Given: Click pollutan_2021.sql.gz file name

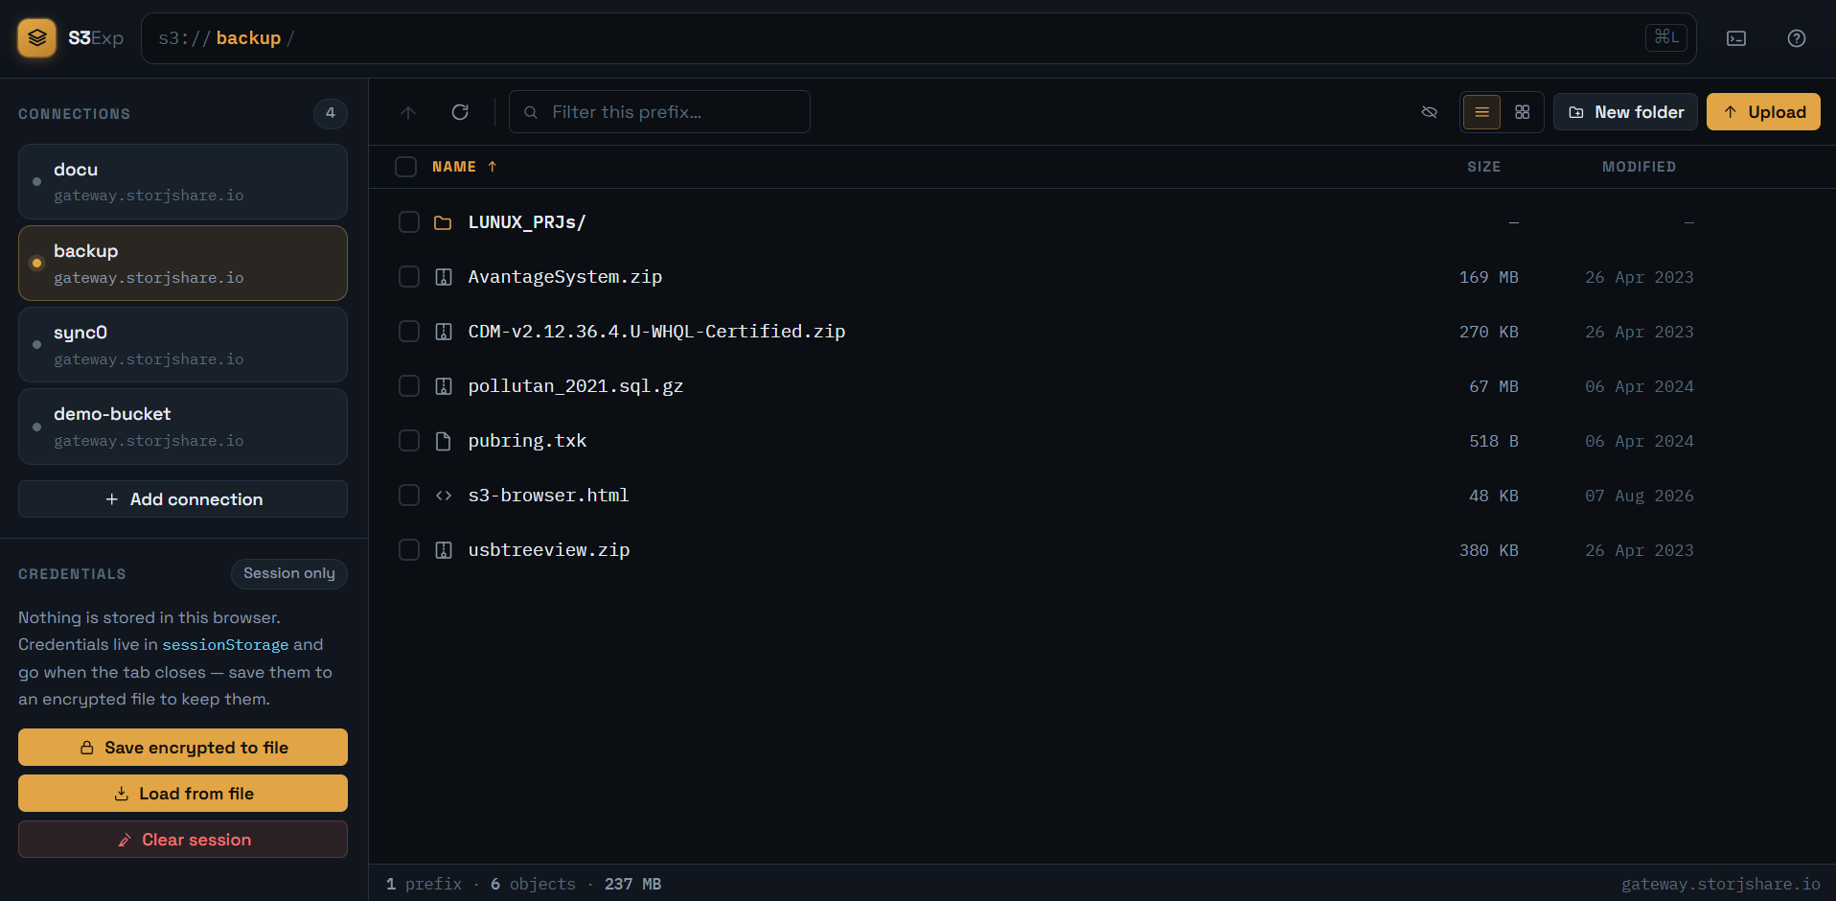Looking at the screenshot, I should coord(576,386).
